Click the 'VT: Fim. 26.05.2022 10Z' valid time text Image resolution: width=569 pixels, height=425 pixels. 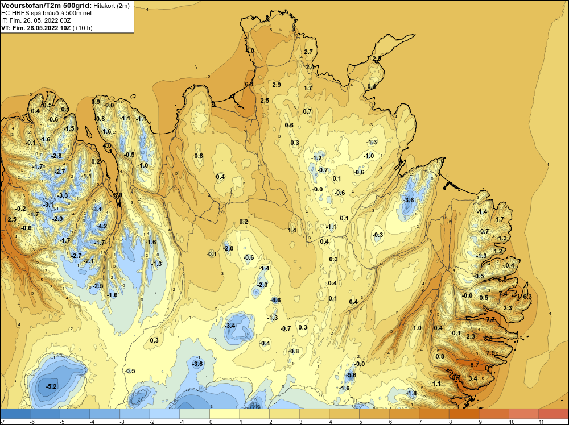36,28
